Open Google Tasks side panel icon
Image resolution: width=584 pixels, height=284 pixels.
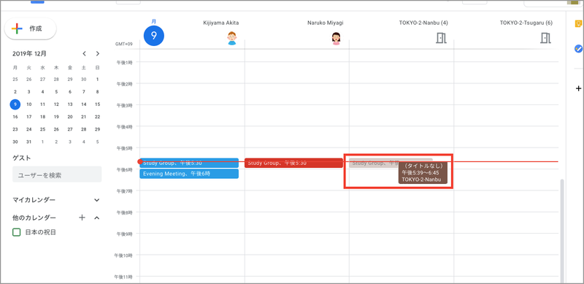point(578,48)
